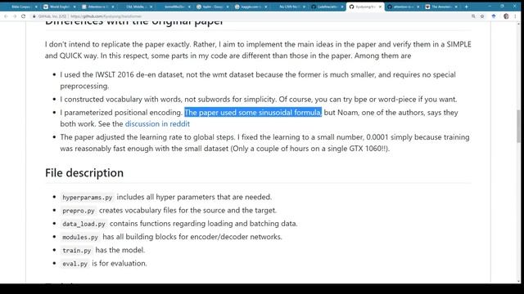Minimize the Chrome browser window
This screenshot has width=524, height=294.
point(490,7)
